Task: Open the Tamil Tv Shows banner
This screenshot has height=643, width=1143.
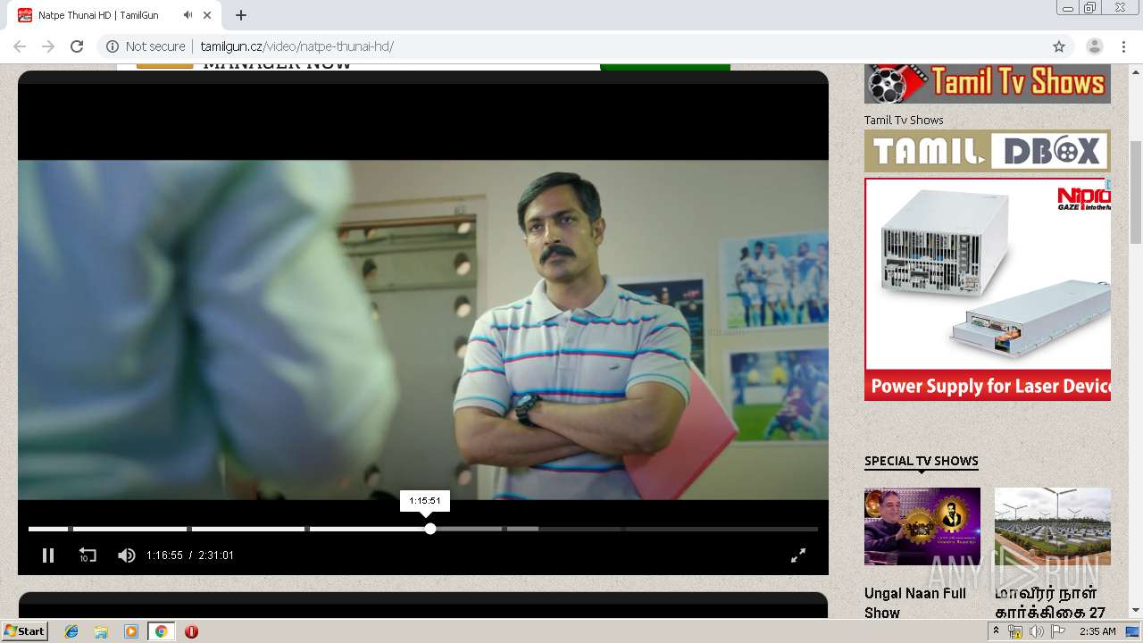Action: coord(988,84)
